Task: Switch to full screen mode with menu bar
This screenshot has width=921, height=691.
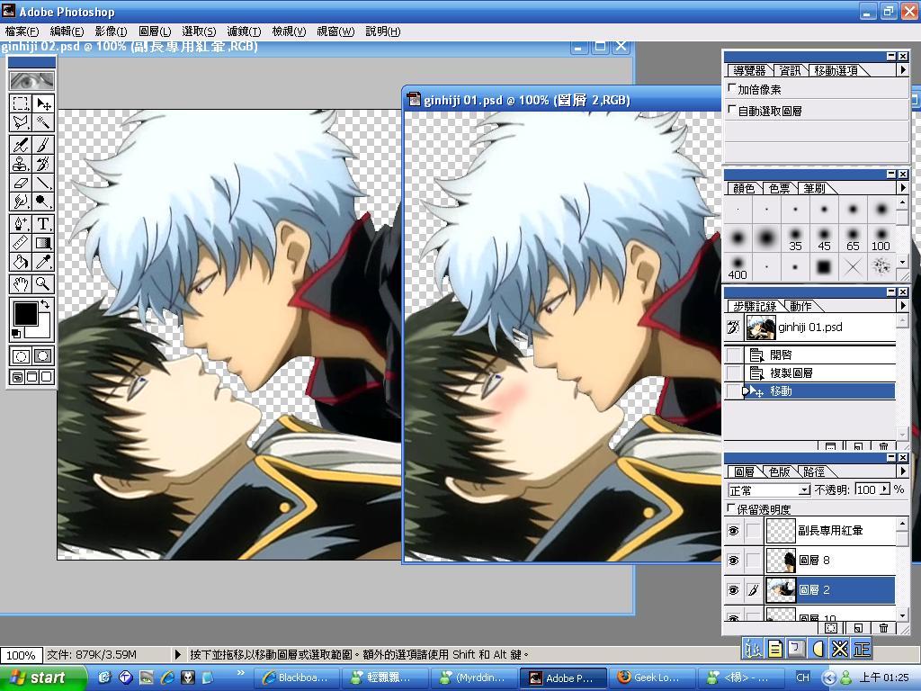Action: point(31,377)
